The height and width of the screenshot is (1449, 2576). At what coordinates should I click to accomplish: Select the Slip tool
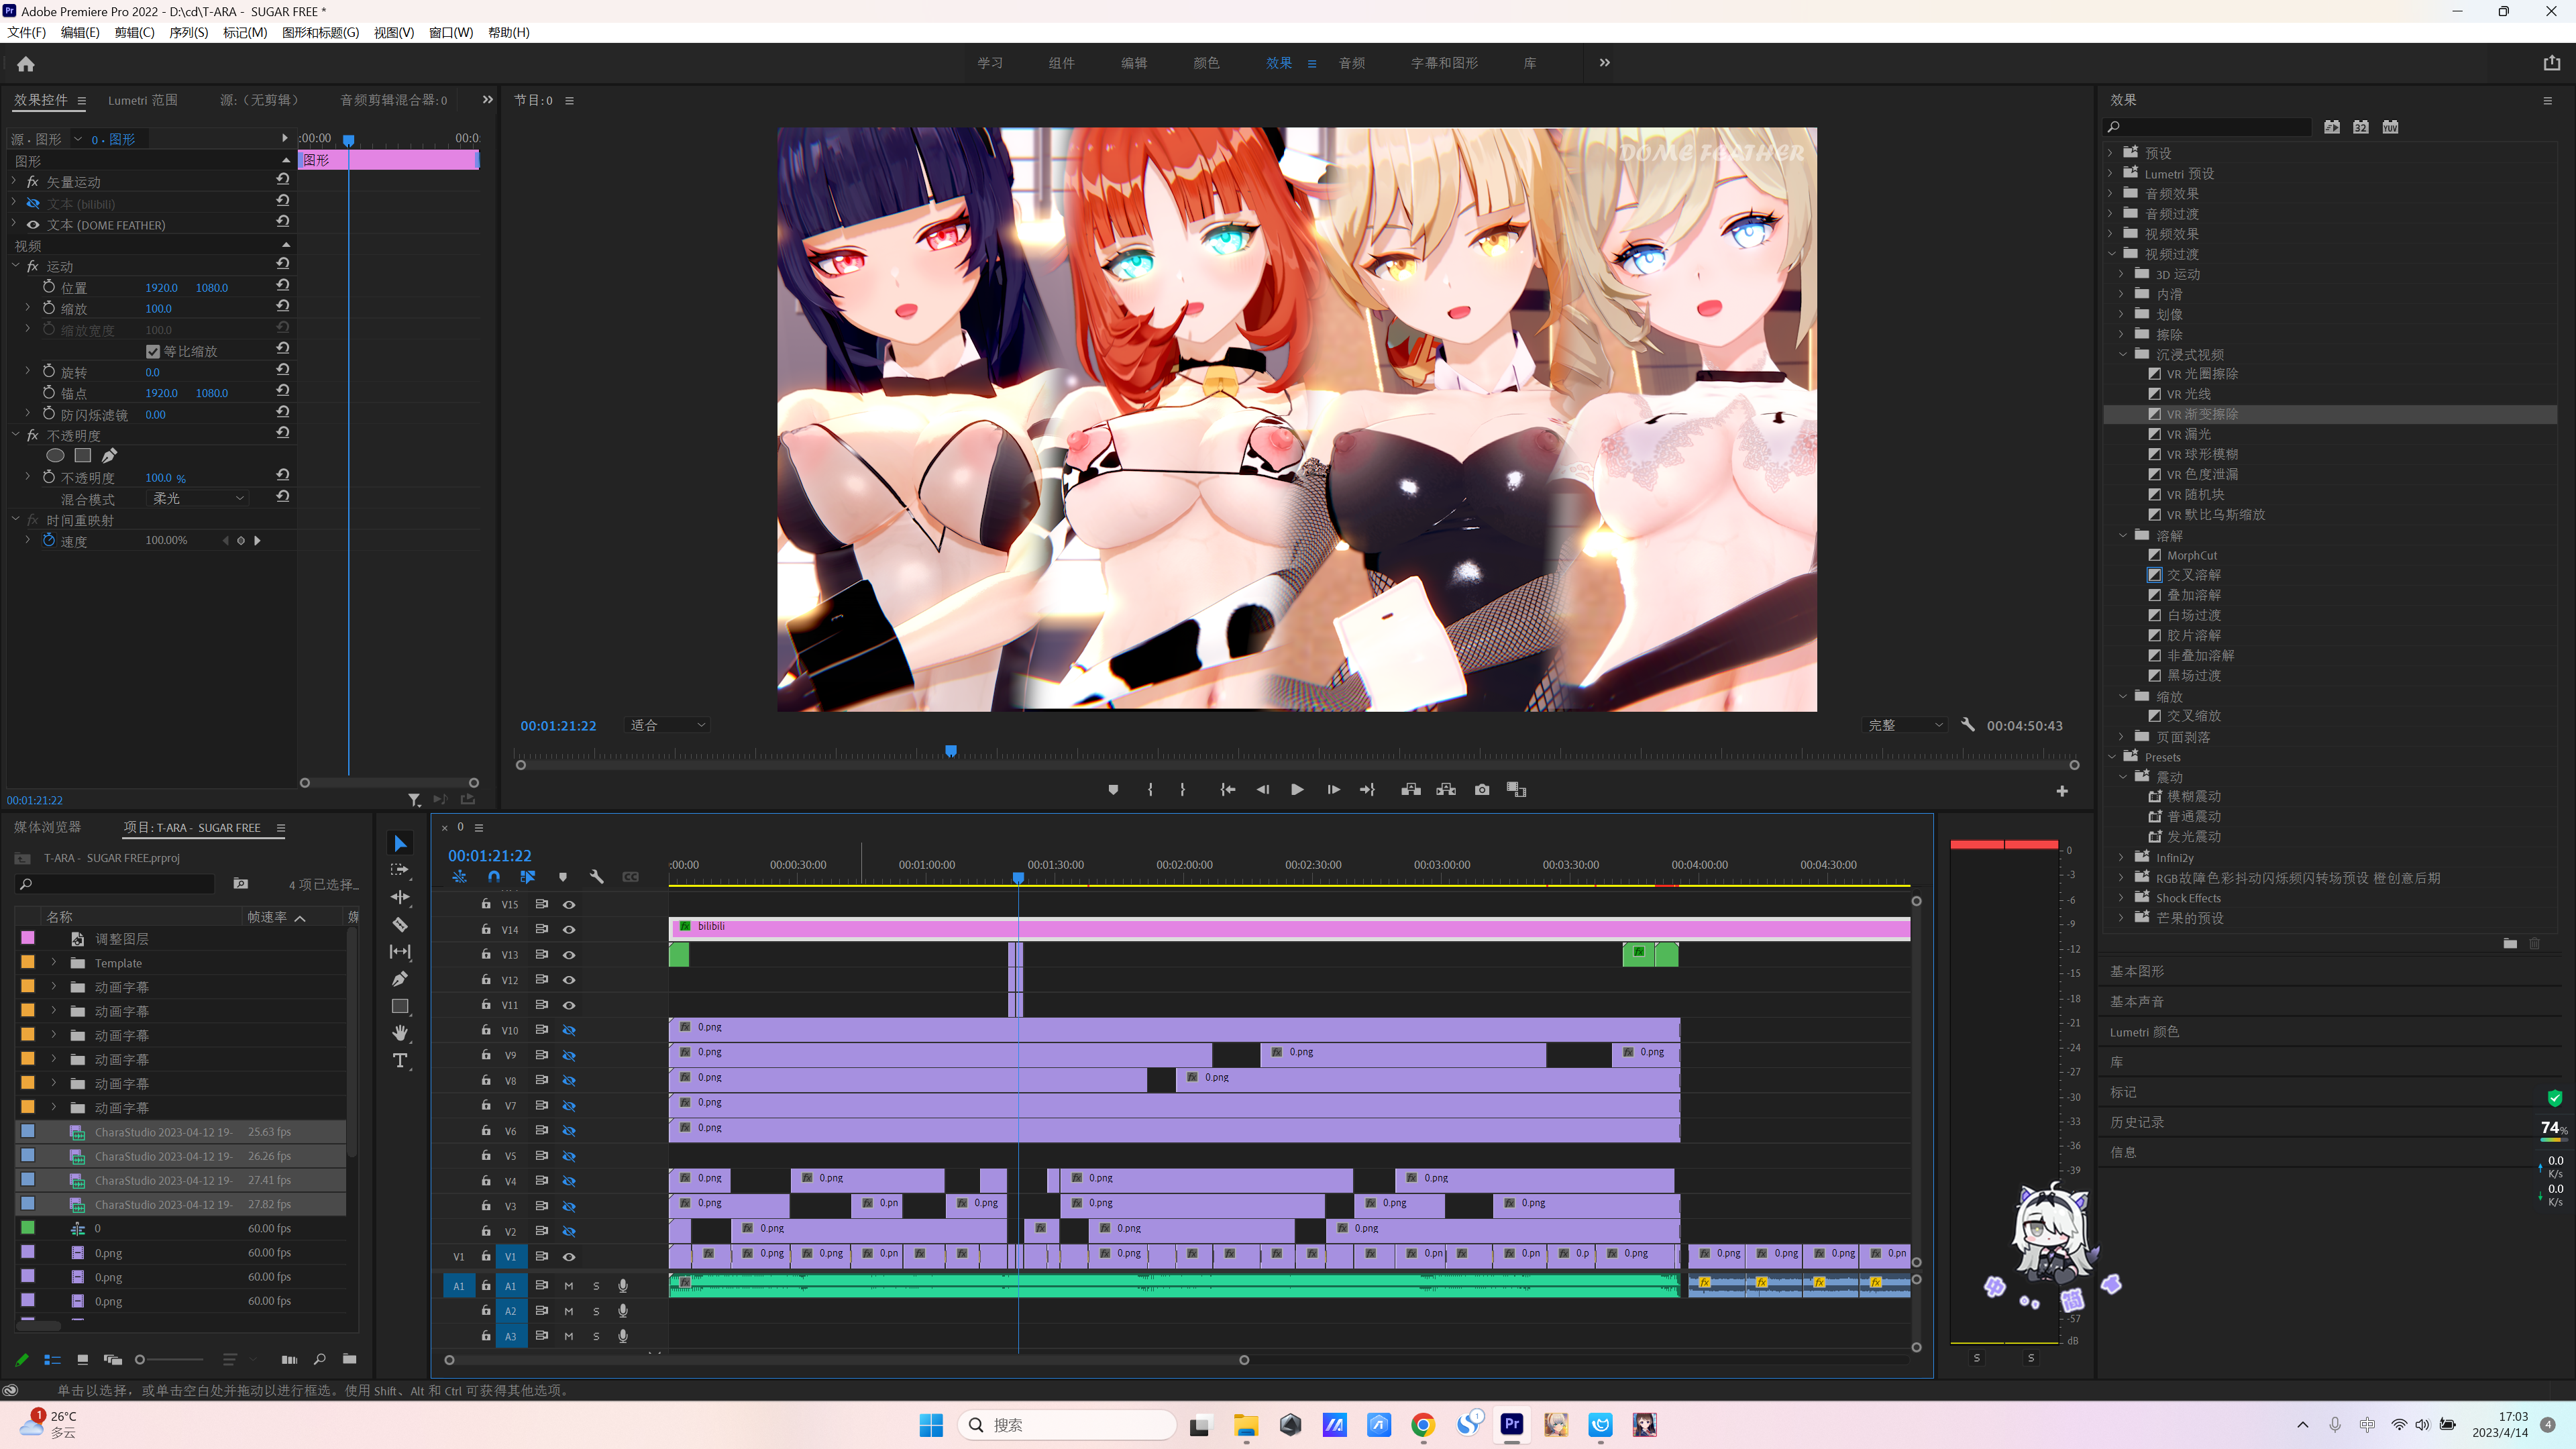(x=400, y=951)
